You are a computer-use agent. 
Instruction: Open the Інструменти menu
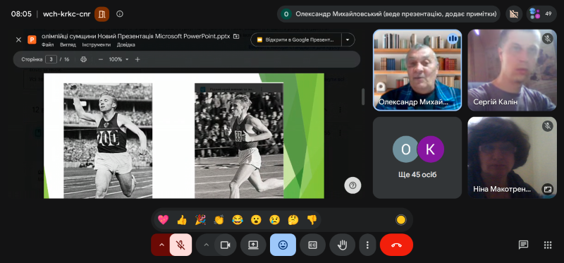[97, 45]
